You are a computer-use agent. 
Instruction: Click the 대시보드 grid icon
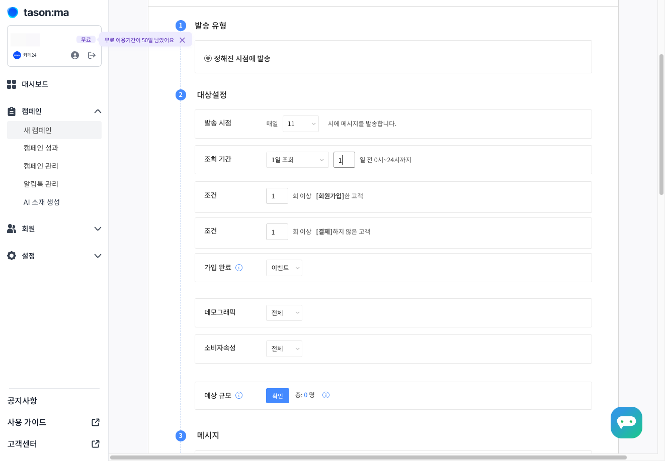click(x=12, y=84)
